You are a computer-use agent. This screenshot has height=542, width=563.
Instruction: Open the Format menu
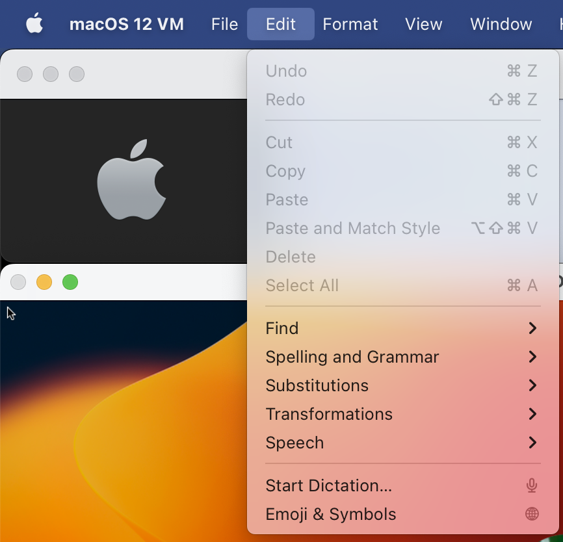pos(350,24)
